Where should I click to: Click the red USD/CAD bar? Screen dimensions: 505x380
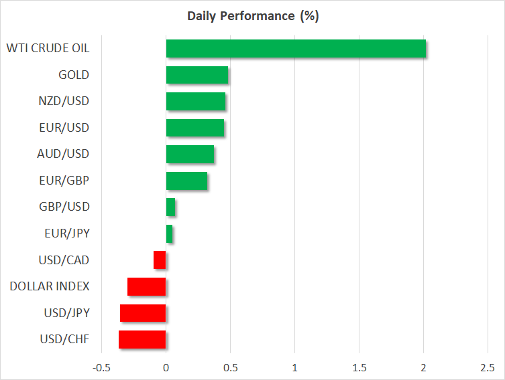(160, 260)
